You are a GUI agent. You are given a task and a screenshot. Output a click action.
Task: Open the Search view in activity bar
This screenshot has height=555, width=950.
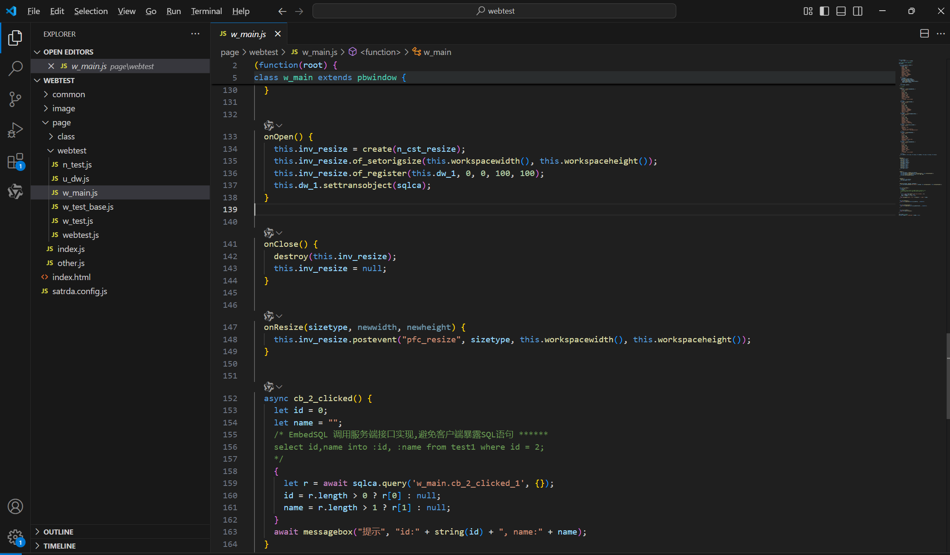pyautogui.click(x=15, y=68)
